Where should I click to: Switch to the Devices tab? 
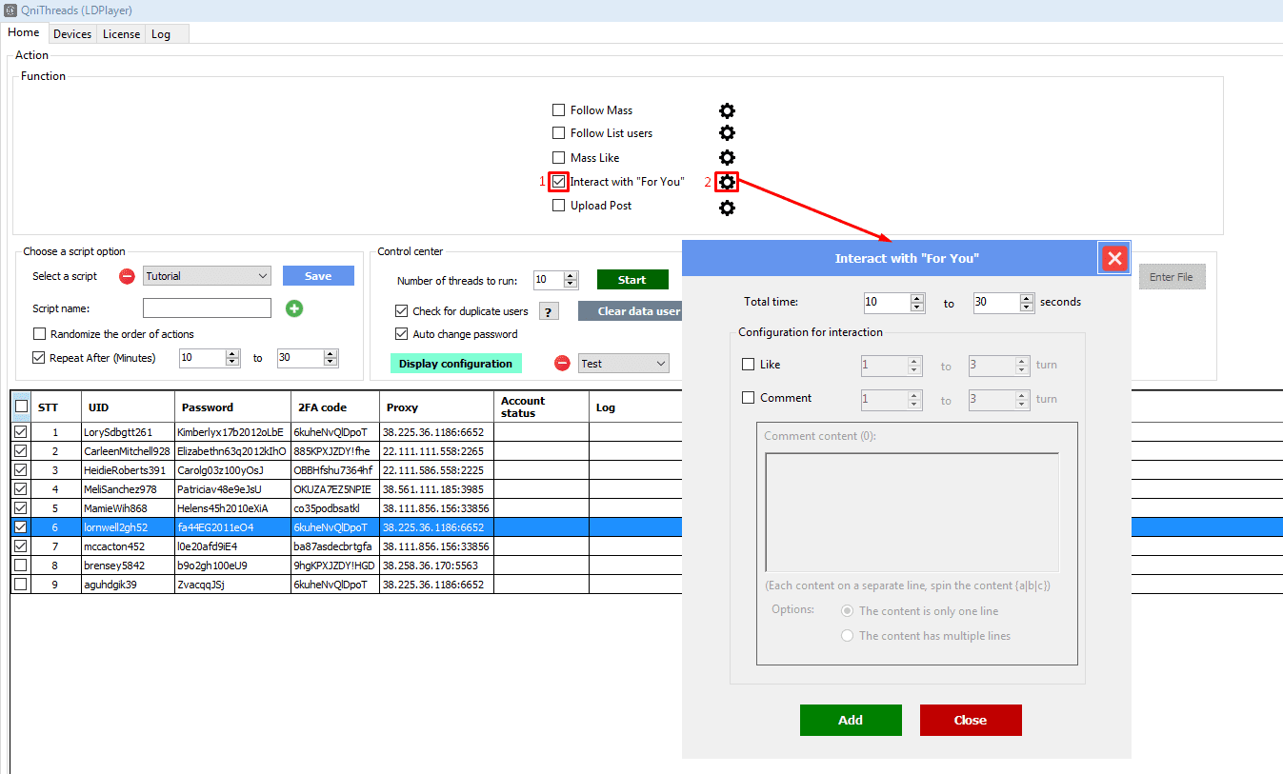coord(72,34)
